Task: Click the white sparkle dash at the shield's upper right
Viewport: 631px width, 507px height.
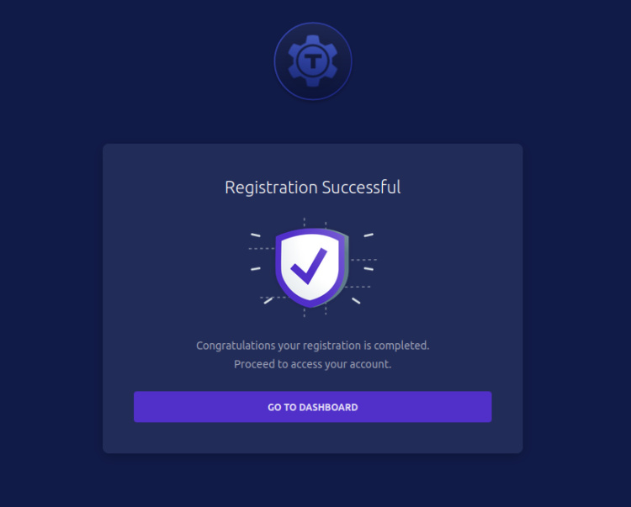Action: coord(369,235)
